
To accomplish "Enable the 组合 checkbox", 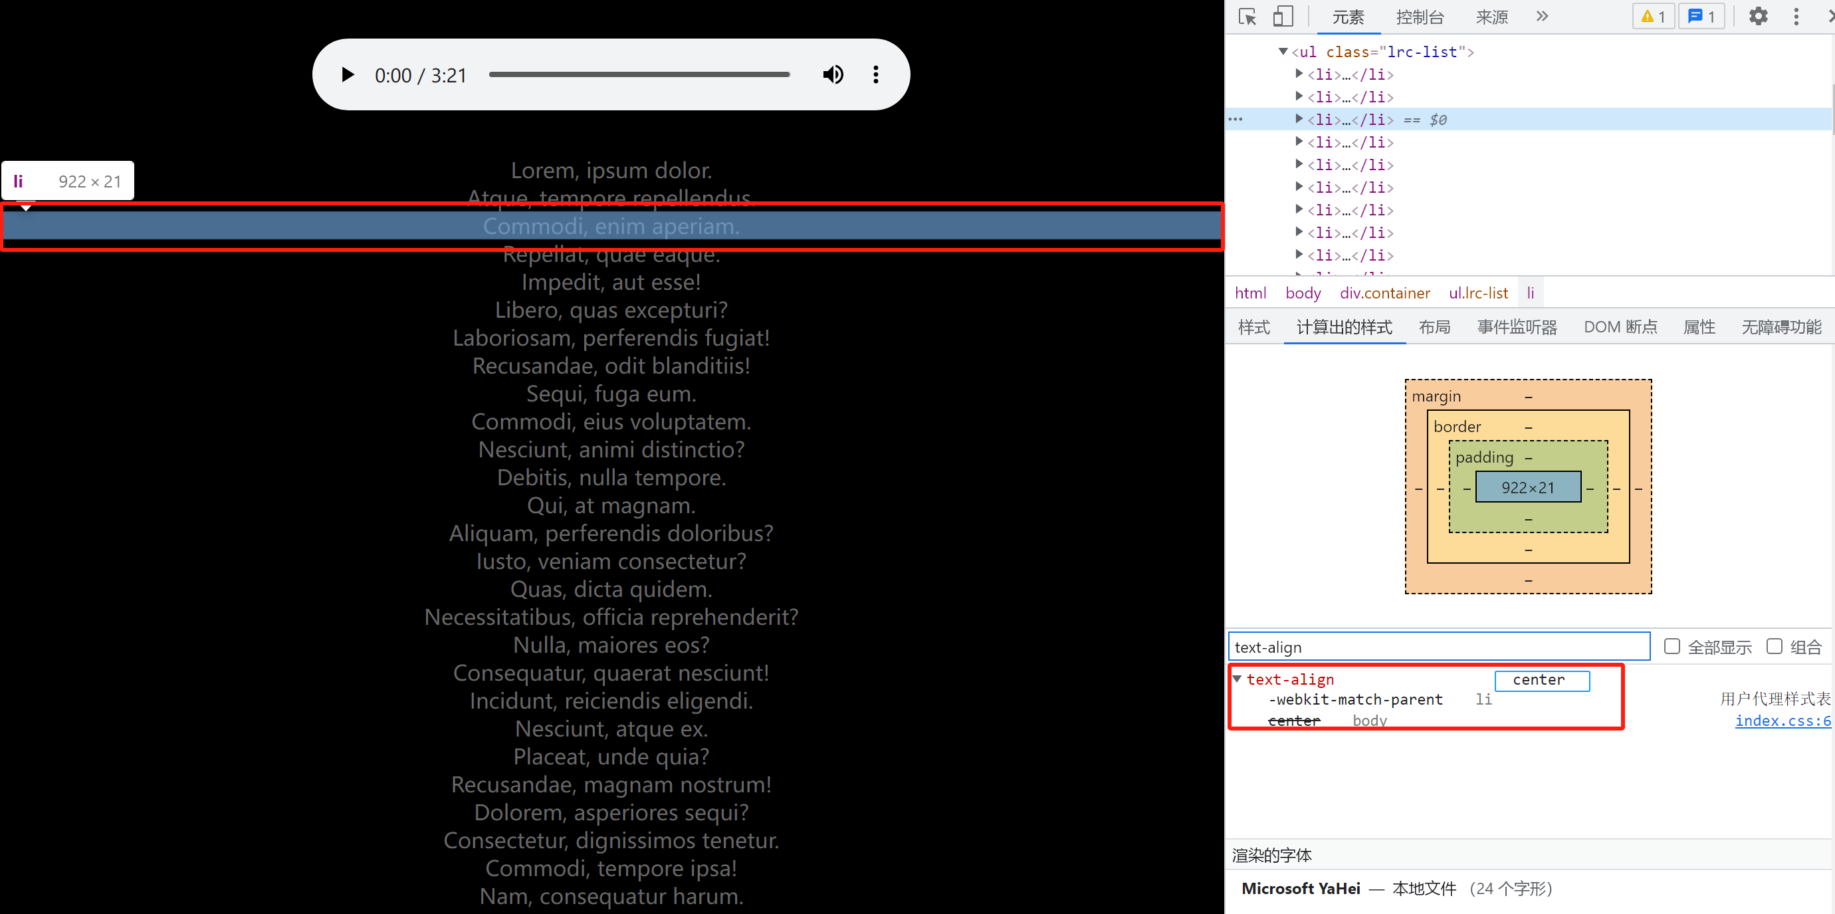I will (1774, 646).
